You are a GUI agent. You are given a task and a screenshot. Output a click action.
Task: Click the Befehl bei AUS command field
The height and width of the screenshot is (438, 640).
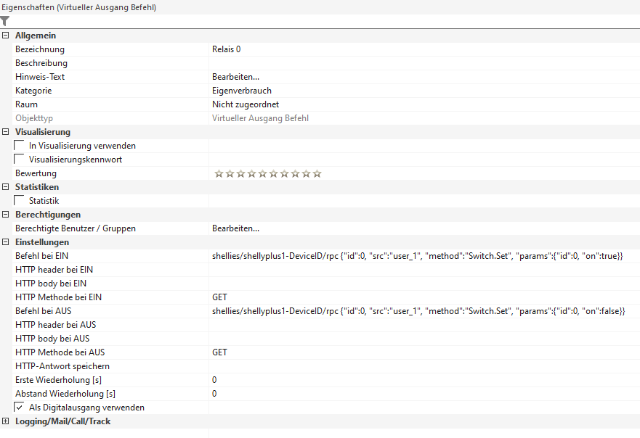[418, 311]
